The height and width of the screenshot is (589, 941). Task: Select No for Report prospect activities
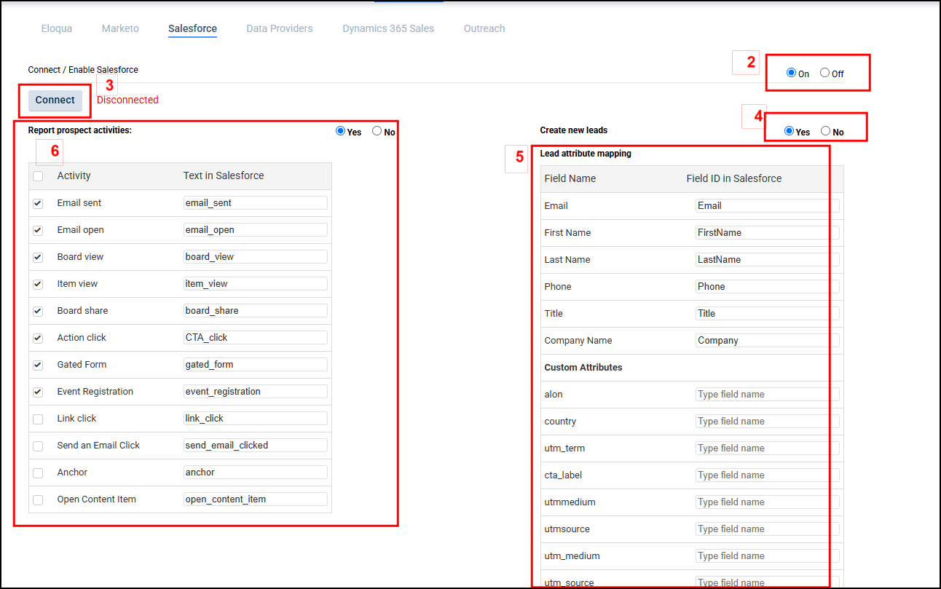pos(377,132)
